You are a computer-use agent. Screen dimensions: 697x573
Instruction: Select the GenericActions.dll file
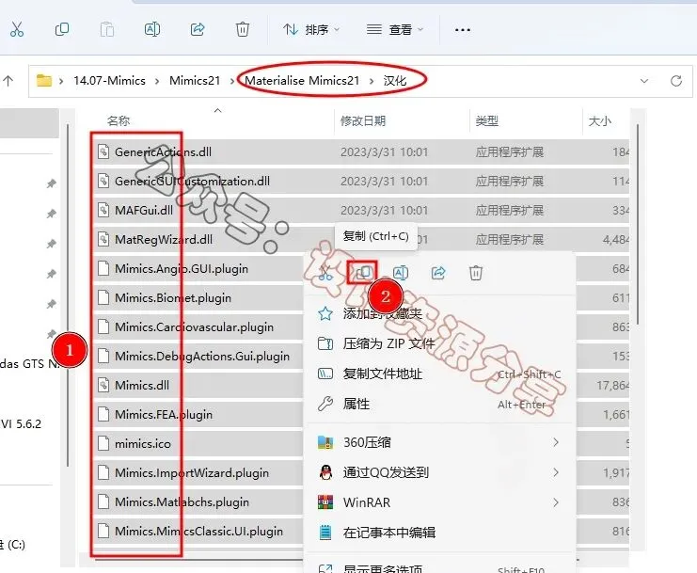[362, 152]
